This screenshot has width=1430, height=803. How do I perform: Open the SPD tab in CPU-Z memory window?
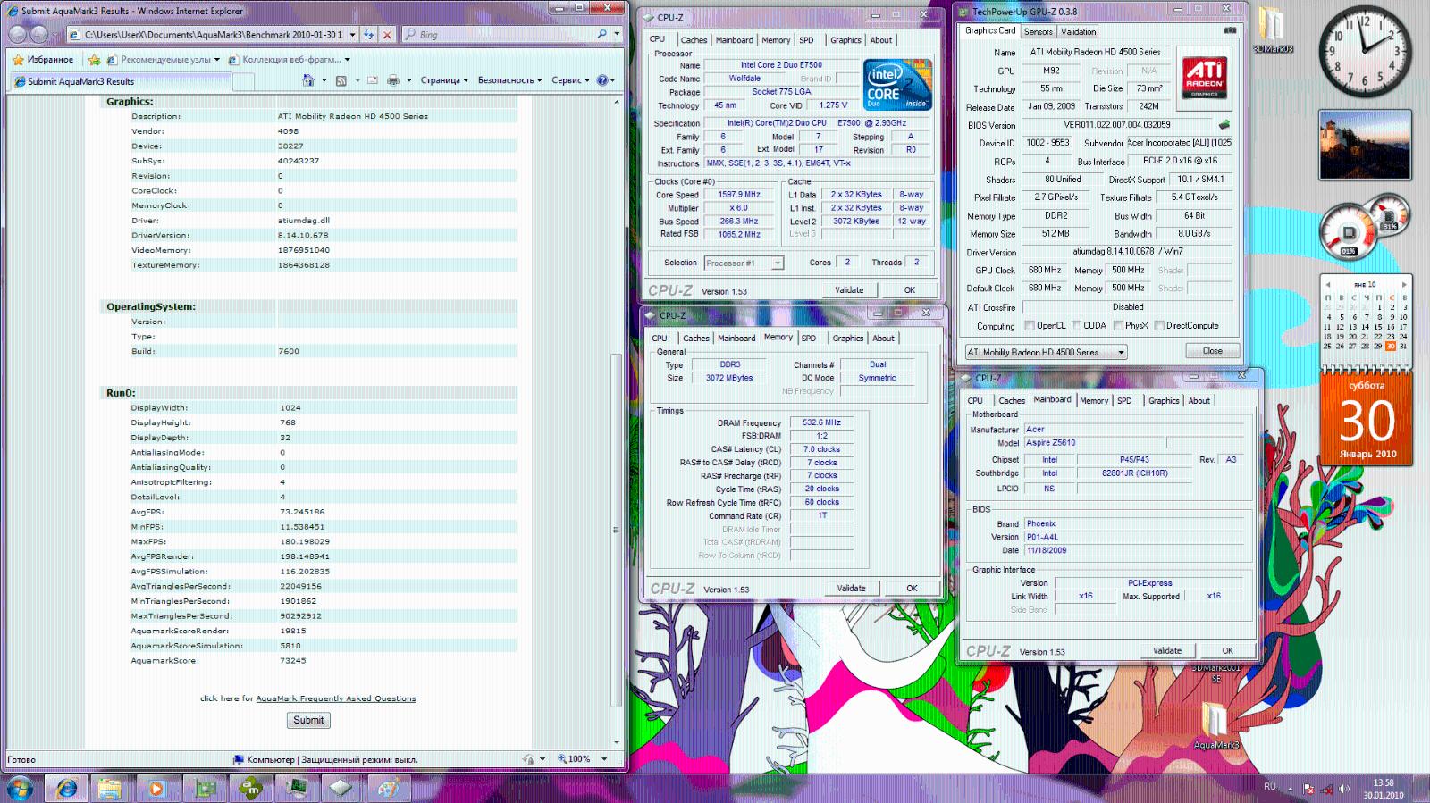click(x=809, y=339)
